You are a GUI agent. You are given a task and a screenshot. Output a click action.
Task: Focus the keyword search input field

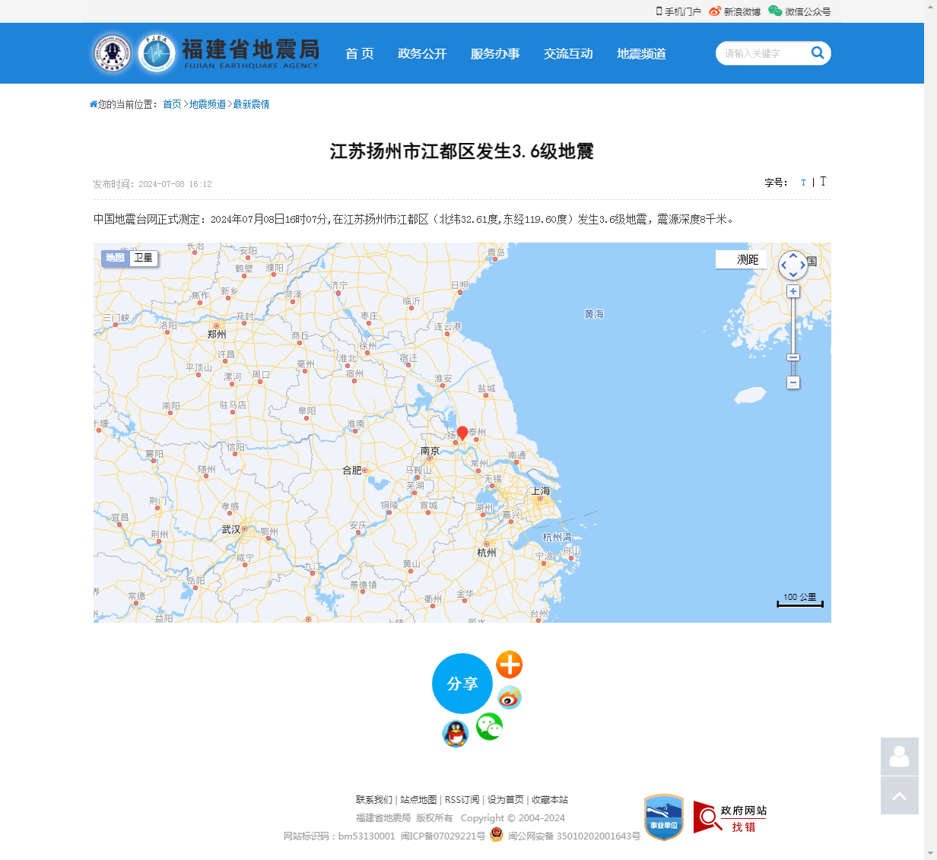point(762,53)
